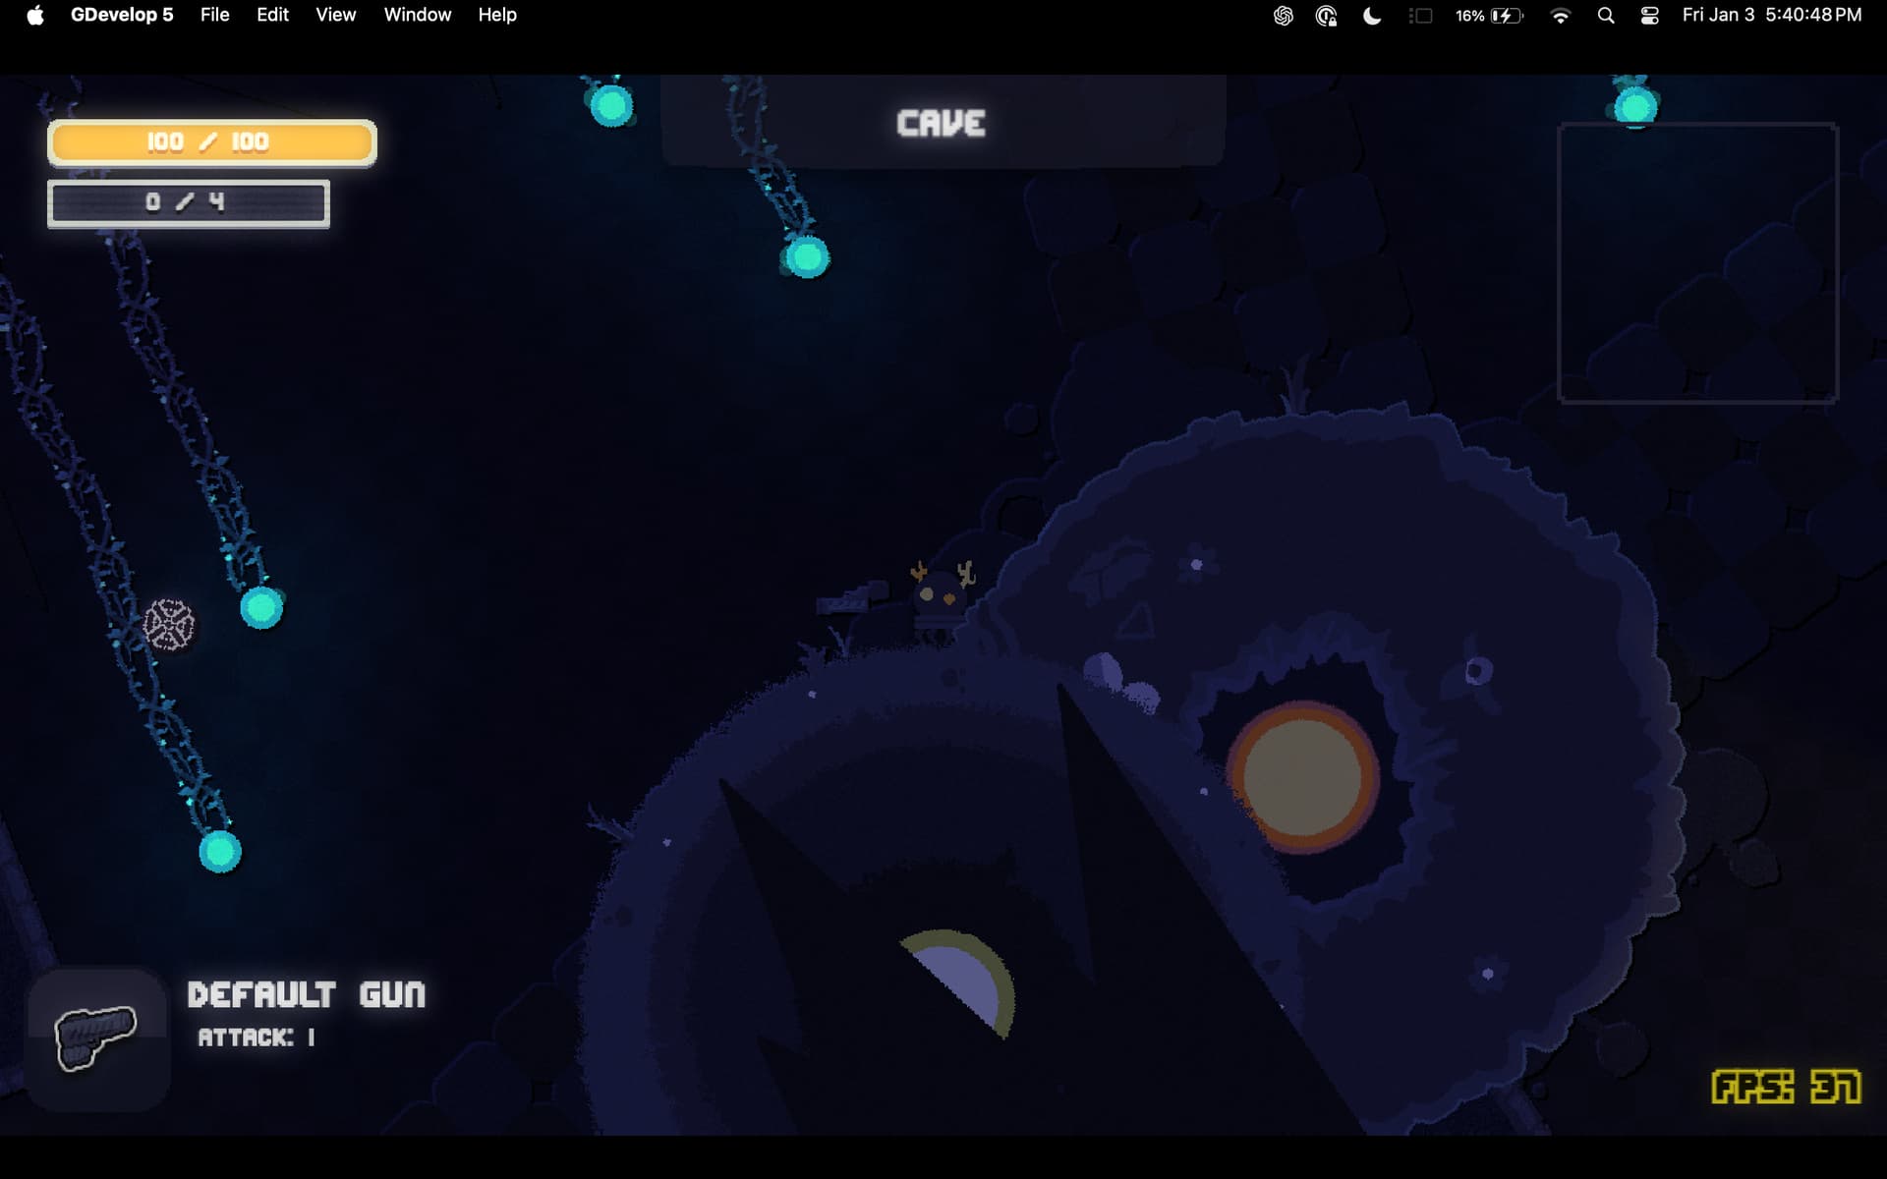Viewport: 1887px width, 1179px height.
Task: Click the cyan orb above the minimap
Action: tap(1635, 106)
